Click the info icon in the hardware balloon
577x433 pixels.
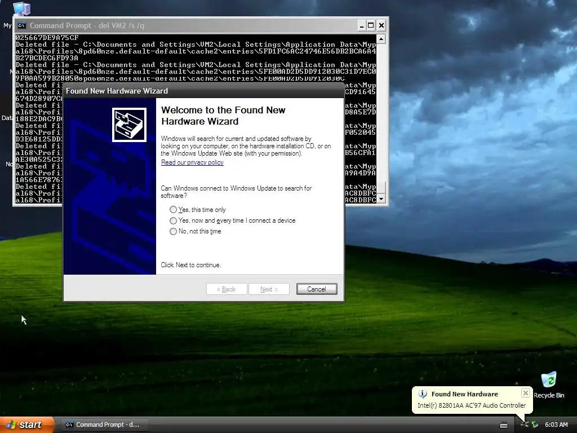[x=423, y=394]
